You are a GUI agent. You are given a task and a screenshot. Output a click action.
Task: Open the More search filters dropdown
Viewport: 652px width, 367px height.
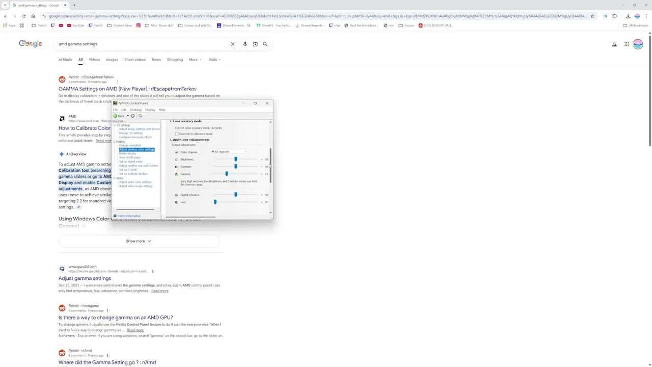click(x=195, y=60)
